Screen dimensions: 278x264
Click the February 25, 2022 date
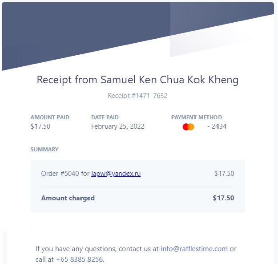(118, 126)
